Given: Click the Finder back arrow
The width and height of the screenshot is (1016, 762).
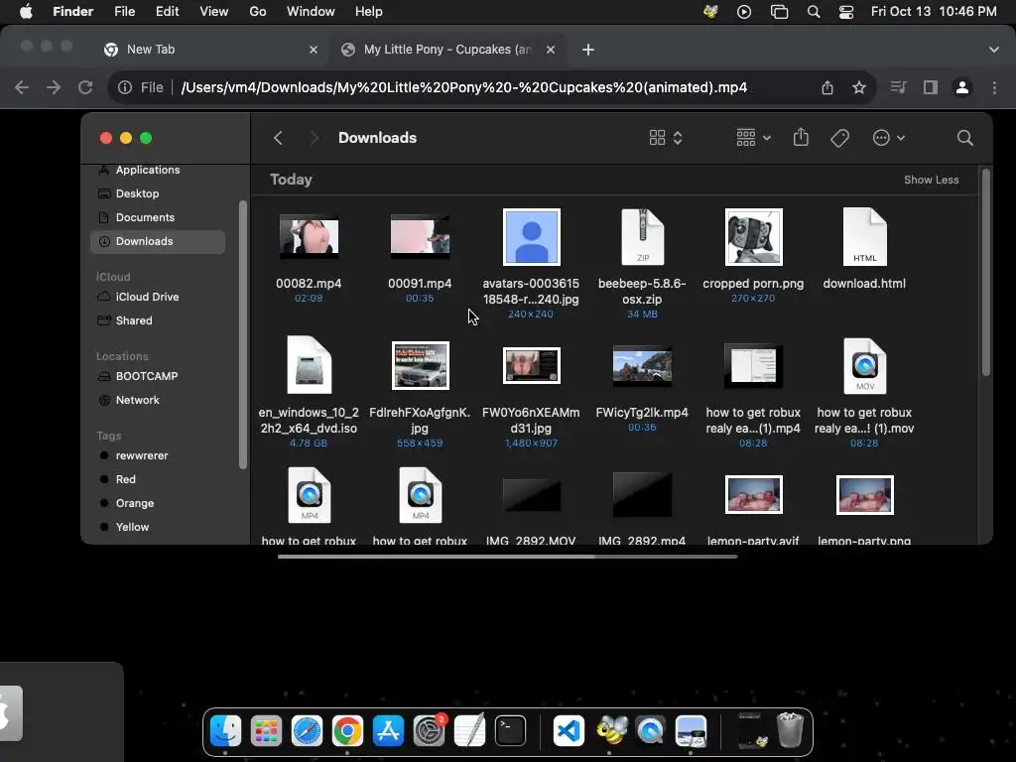Looking at the screenshot, I should click(x=278, y=138).
